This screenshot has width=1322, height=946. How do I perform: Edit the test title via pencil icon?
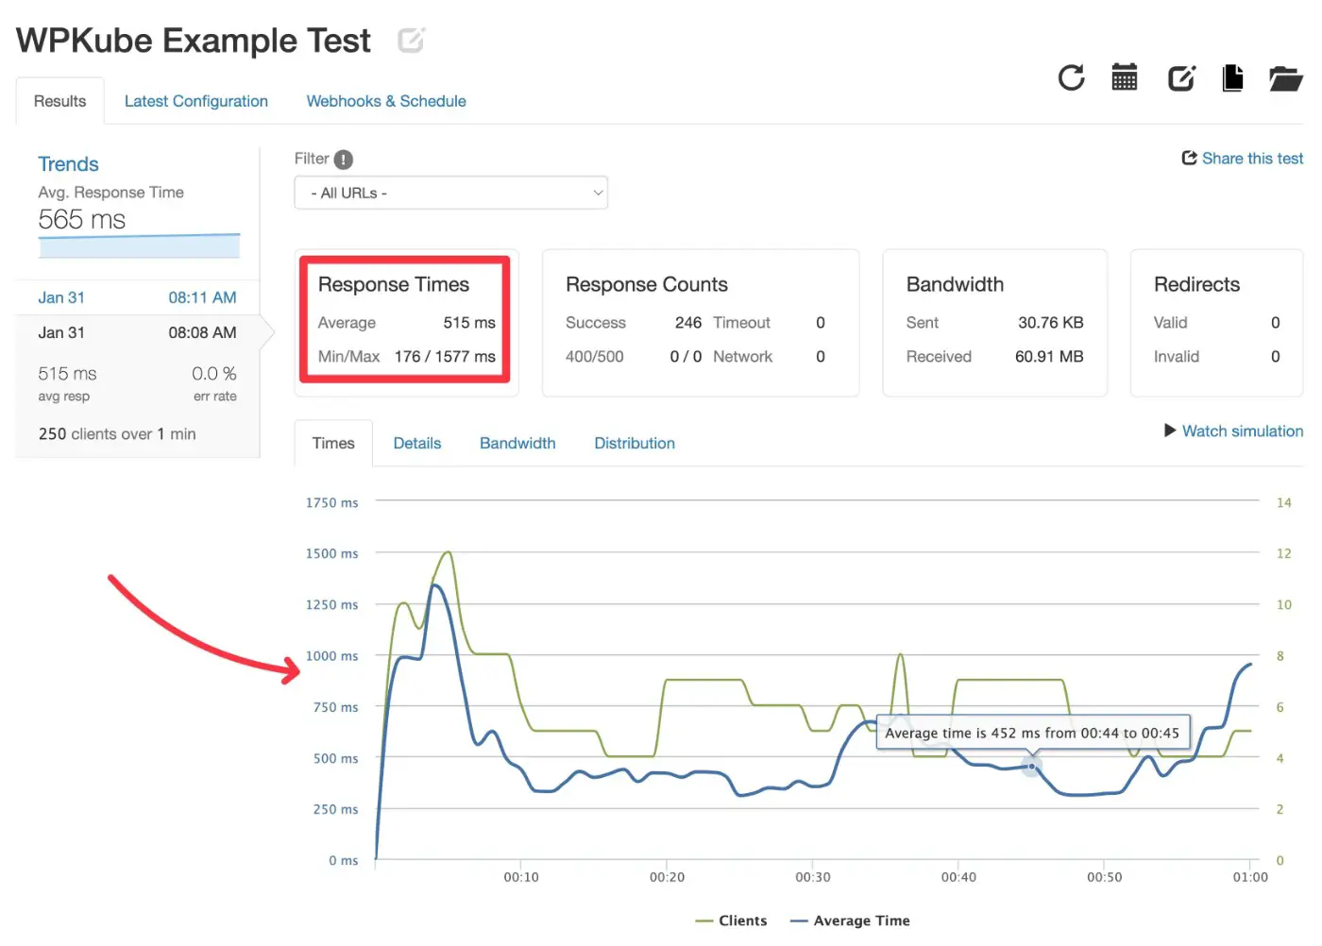[411, 41]
